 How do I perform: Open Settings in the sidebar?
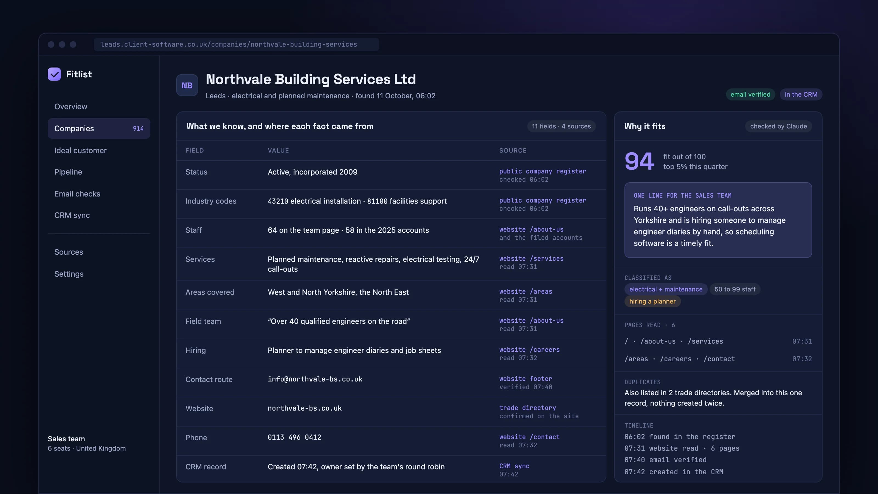coord(99,274)
